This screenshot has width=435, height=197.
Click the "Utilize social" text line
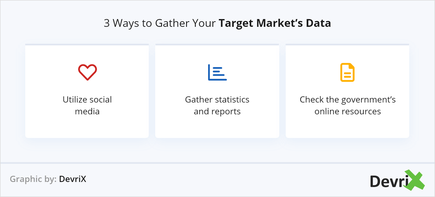[x=87, y=100]
